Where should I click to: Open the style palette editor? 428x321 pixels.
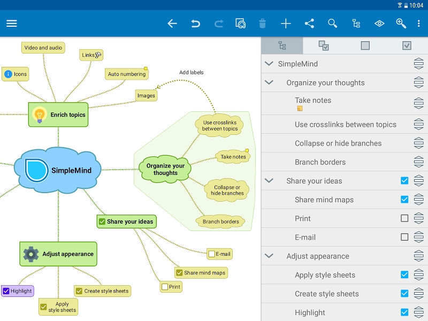241,24
